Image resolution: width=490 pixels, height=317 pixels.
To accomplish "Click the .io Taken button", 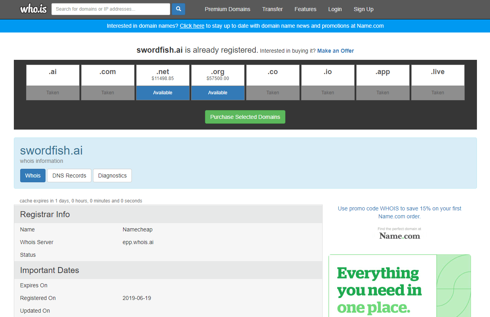I will point(328,93).
